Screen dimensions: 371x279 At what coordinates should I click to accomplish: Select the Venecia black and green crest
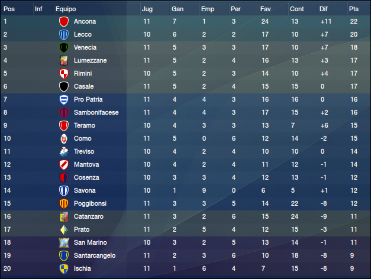click(64, 47)
